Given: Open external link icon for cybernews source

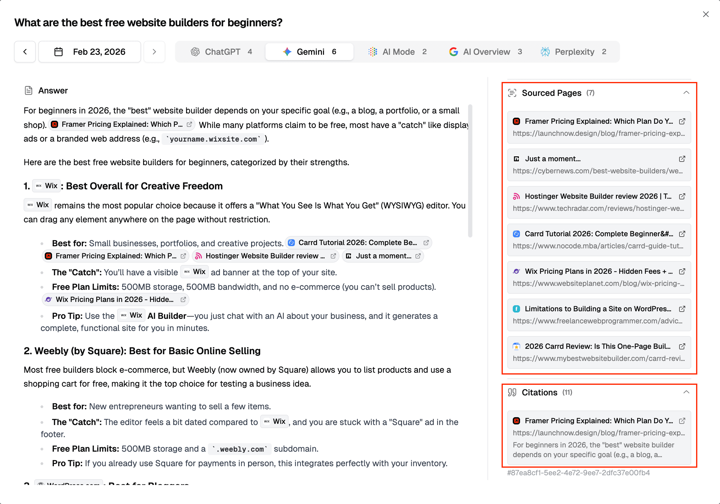Looking at the screenshot, I should (682, 159).
